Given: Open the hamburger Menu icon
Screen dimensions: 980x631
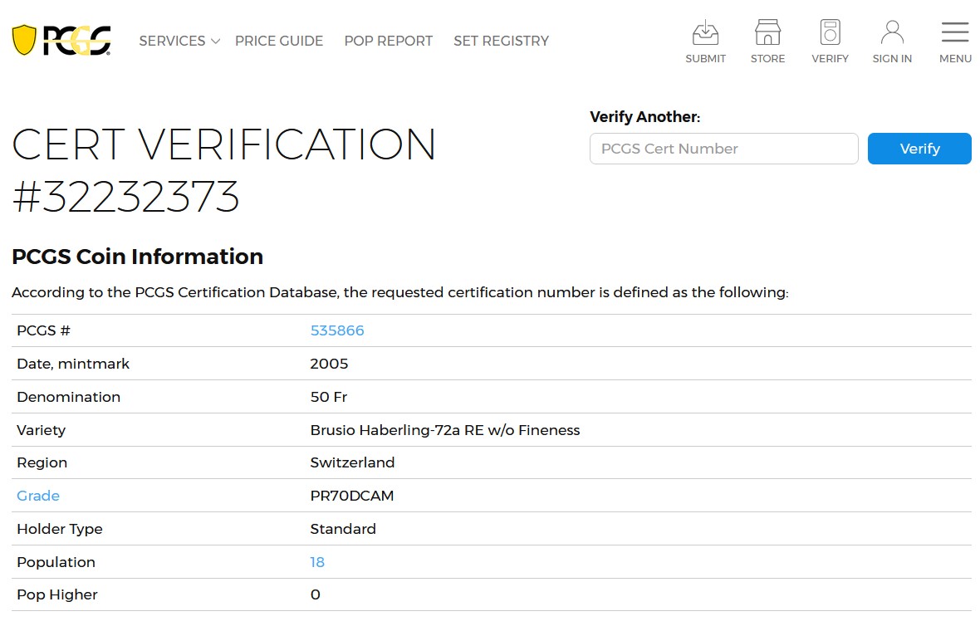Looking at the screenshot, I should tap(955, 33).
